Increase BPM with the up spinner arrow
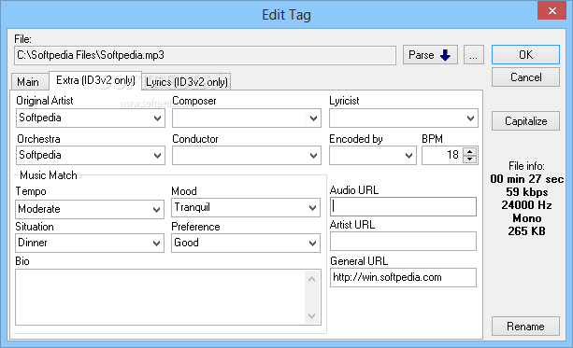This screenshot has height=348, width=573. pos(470,151)
